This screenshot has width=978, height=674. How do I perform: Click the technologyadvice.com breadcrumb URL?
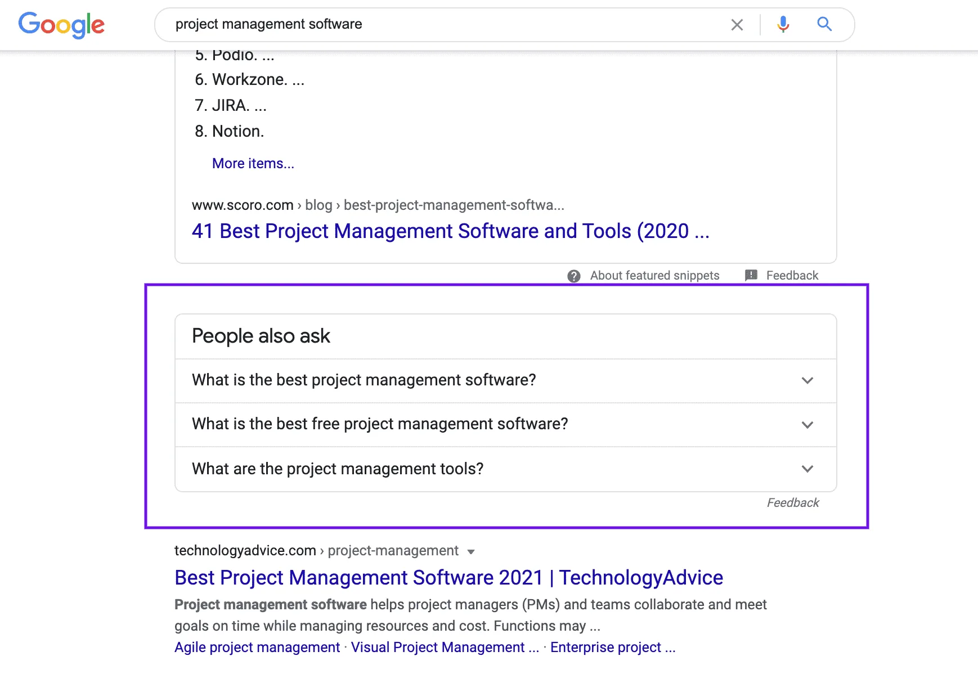(x=316, y=551)
